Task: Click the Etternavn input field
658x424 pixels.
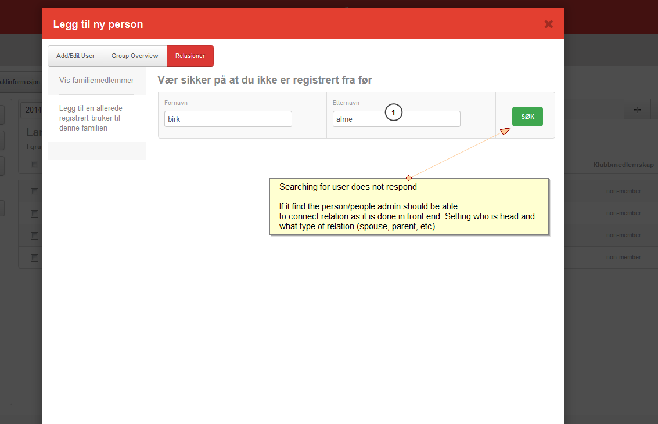Action: click(x=396, y=119)
